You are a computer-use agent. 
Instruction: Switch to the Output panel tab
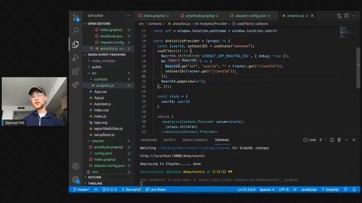tap(170, 140)
